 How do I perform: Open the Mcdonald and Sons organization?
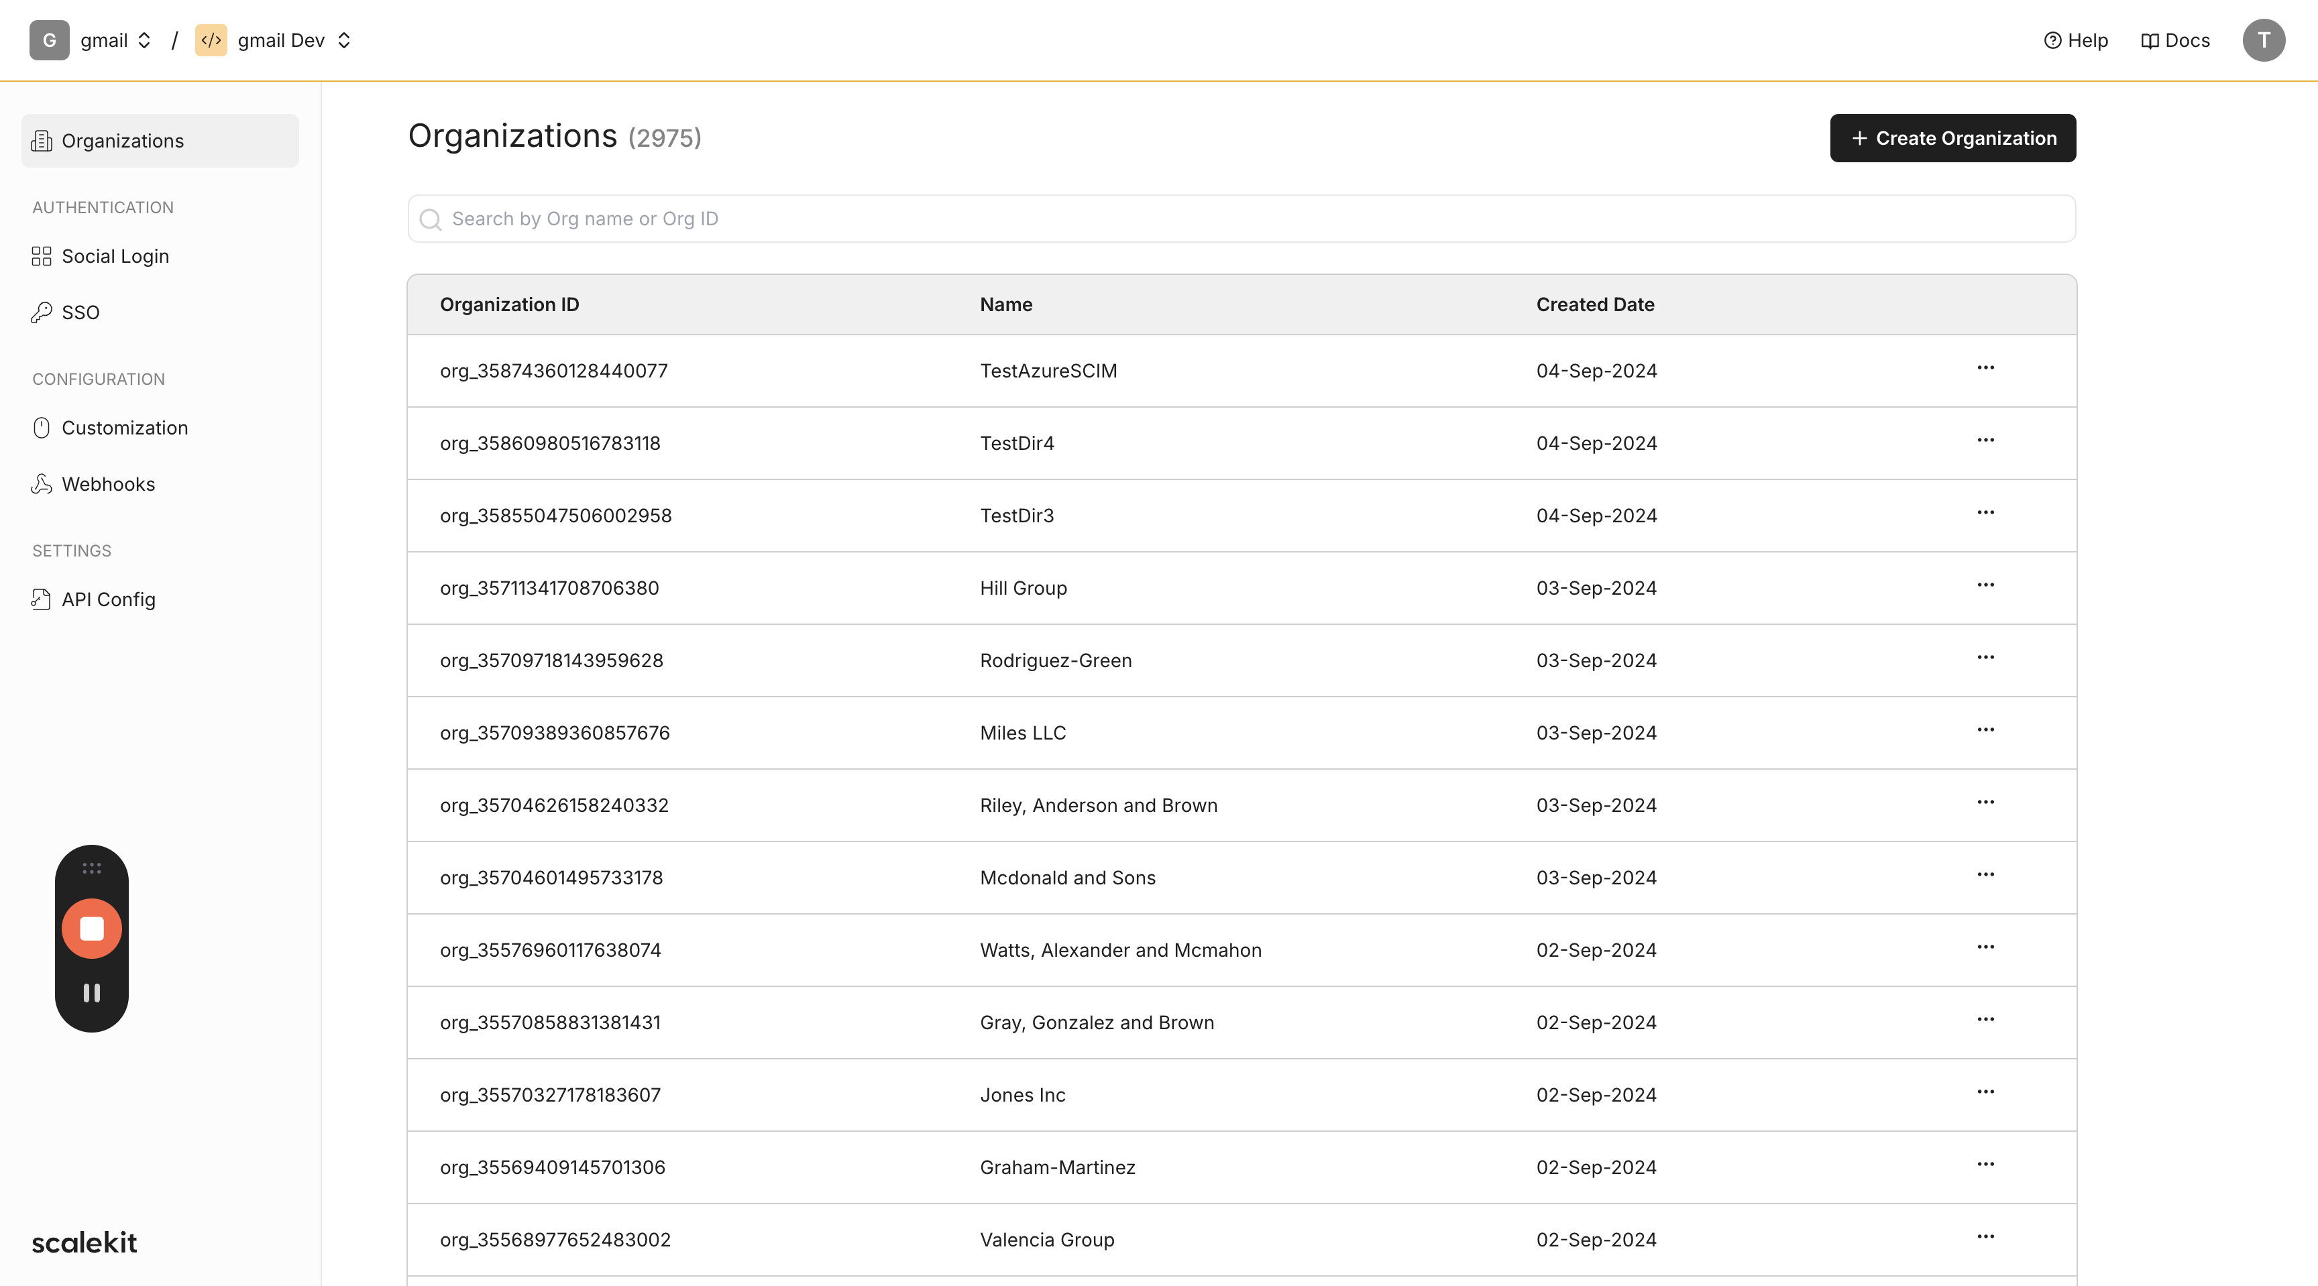coord(1067,878)
